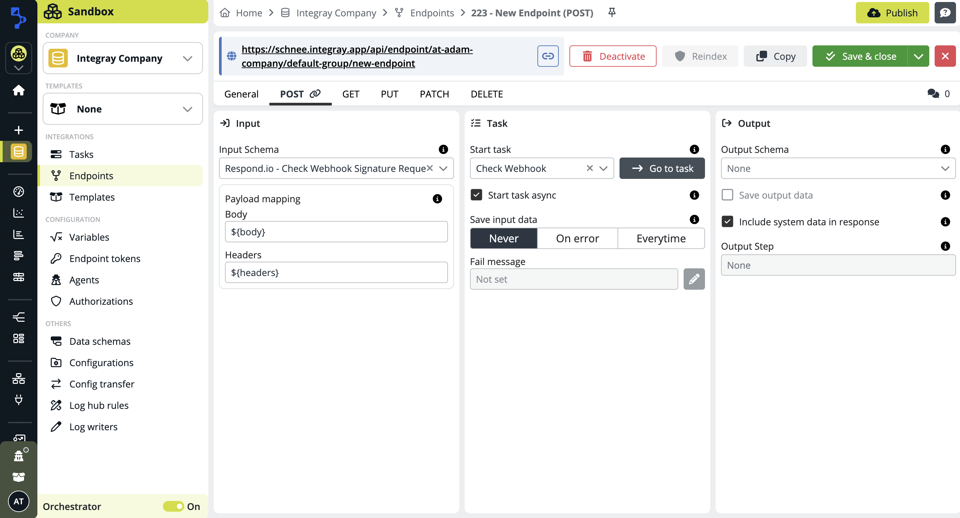Expand the Save & close arrow dropdown
The width and height of the screenshot is (960, 518).
coord(918,56)
